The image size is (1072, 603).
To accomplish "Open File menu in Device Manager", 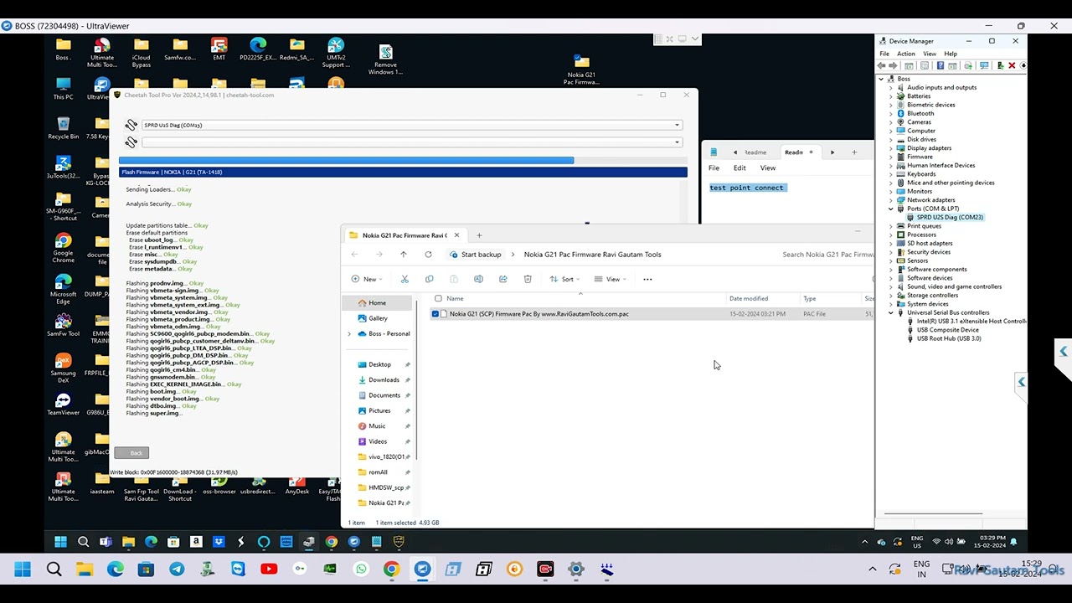I will [x=884, y=54].
